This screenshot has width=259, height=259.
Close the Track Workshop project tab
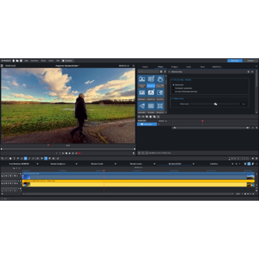click(x=38, y=164)
